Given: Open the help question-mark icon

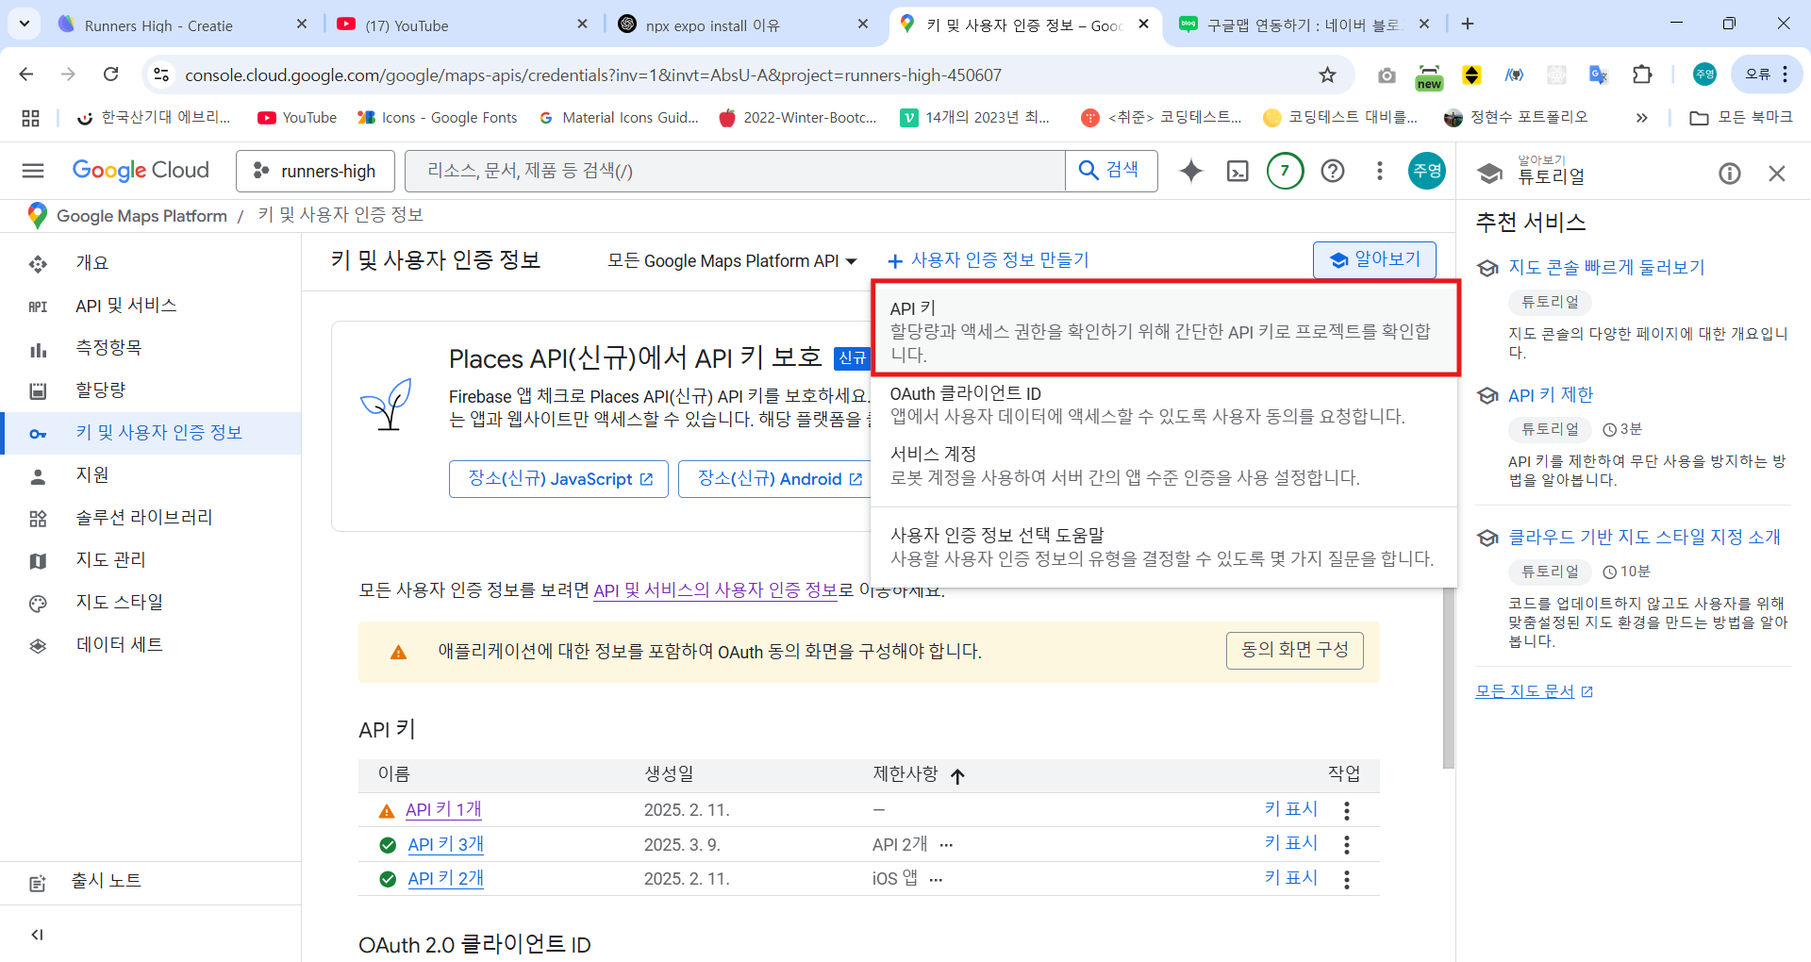Looking at the screenshot, I should [1333, 171].
